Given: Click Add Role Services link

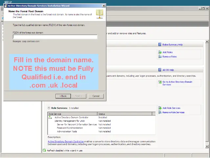Looking at the screenshot, I should [x=171, y=108].
